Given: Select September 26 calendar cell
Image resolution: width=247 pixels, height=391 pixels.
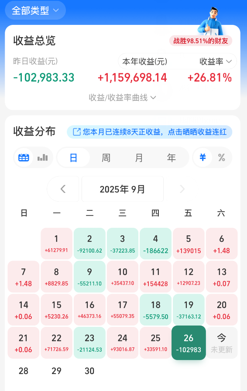Looking at the screenshot, I should pos(189,343).
